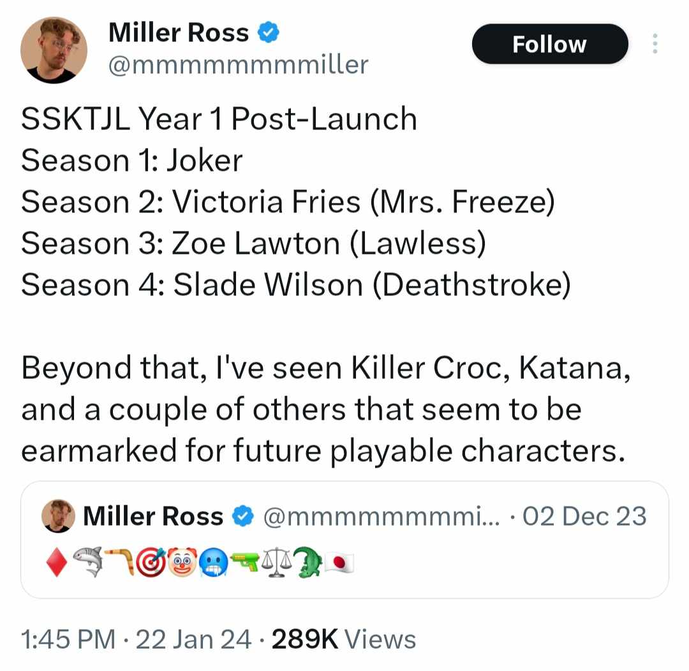Click the boomerang emoji
689x671 pixels.
click(120, 561)
